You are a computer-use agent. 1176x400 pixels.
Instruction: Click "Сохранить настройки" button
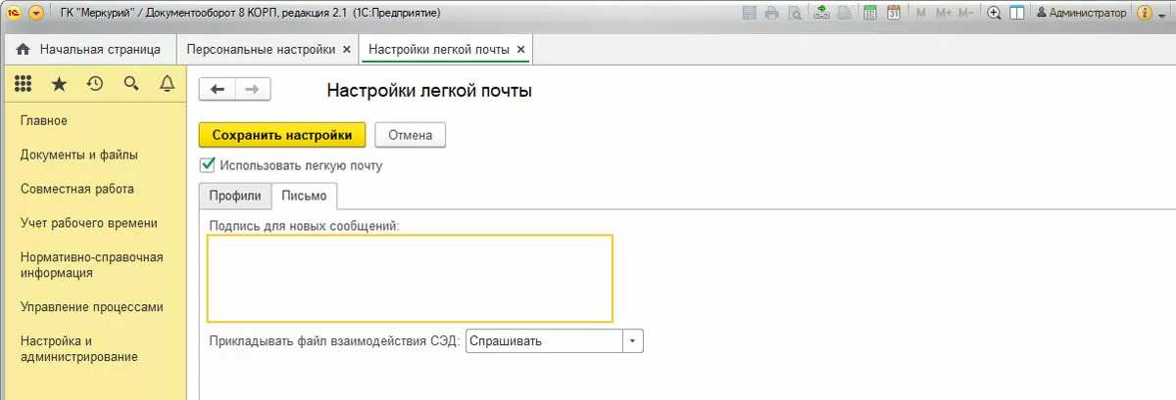282,135
